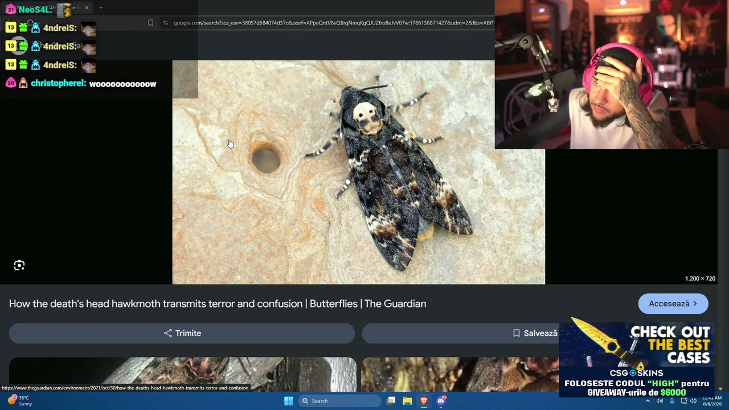Open a new browser tab with the plus button

[x=101, y=7]
